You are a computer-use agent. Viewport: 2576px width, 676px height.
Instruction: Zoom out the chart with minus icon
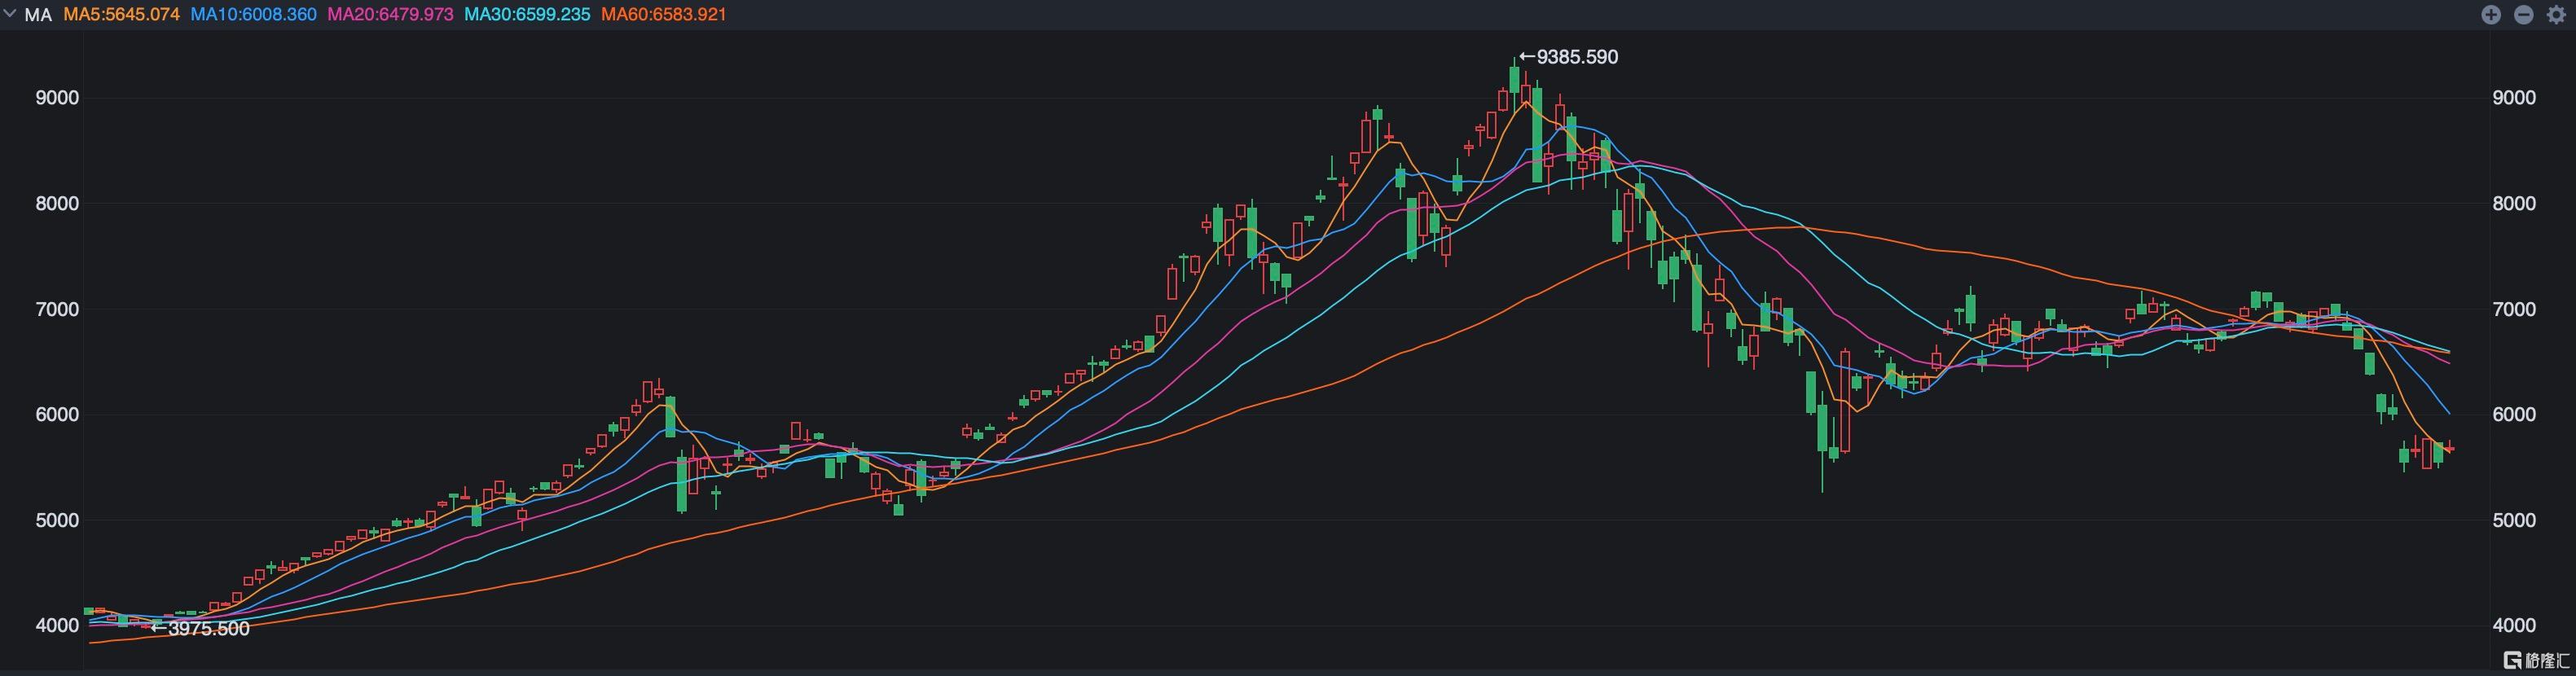point(2523,15)
